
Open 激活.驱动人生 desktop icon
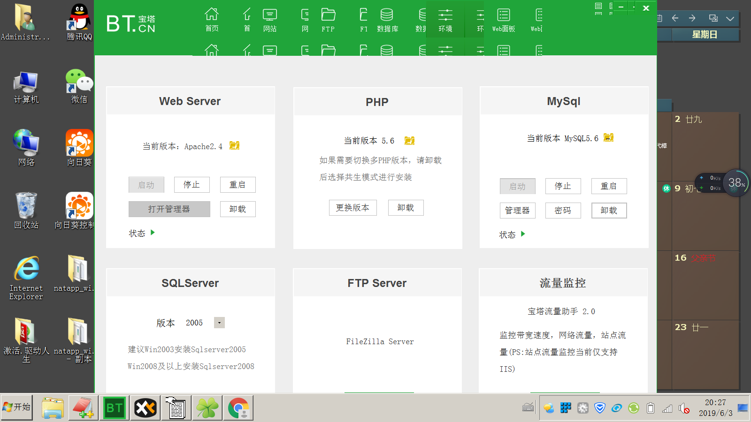pos(26,340)
